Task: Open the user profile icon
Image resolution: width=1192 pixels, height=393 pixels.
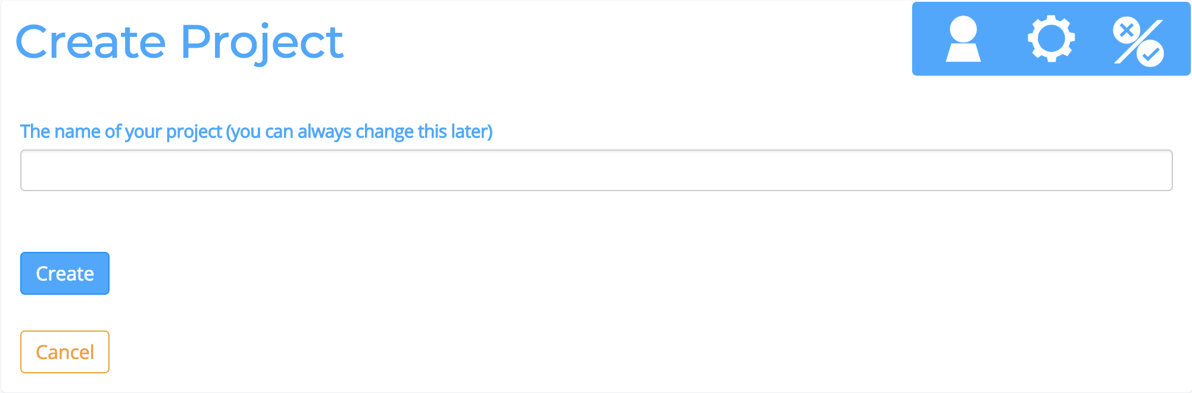Action: (963, 39)
